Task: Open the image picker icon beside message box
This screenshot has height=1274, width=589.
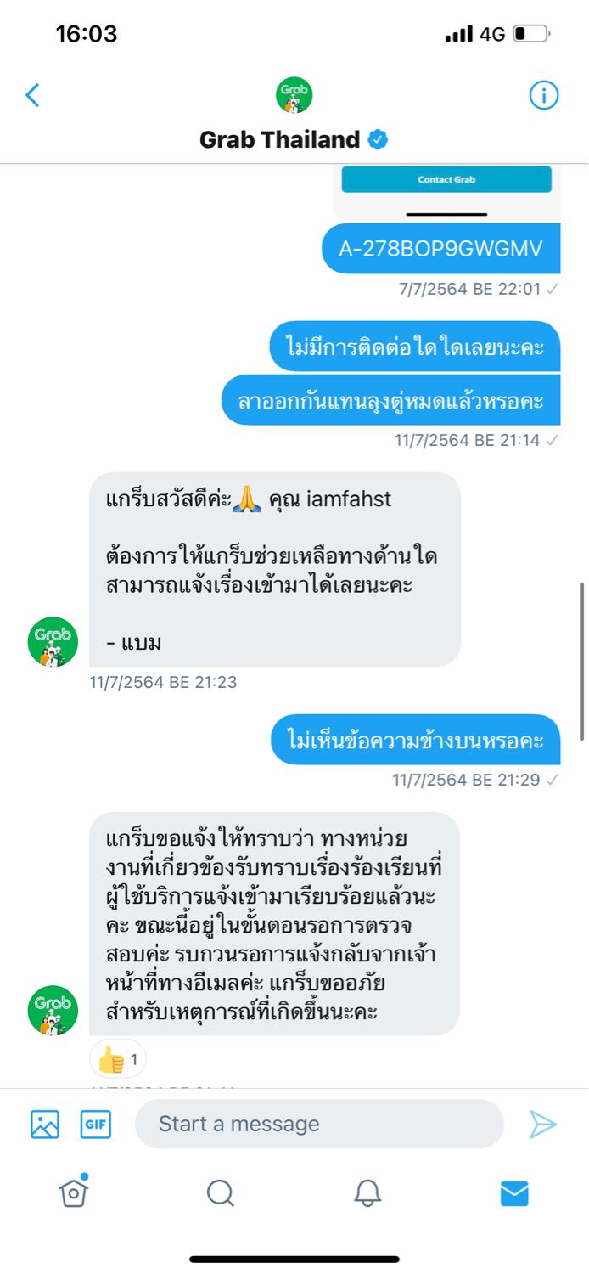Action: click(45, 1124)
